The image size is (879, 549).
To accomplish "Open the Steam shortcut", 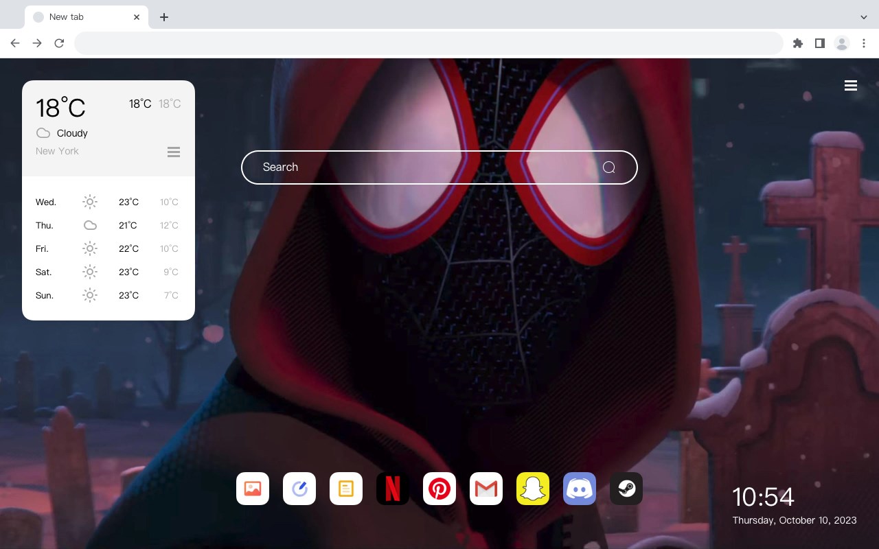I will [626, 489].
